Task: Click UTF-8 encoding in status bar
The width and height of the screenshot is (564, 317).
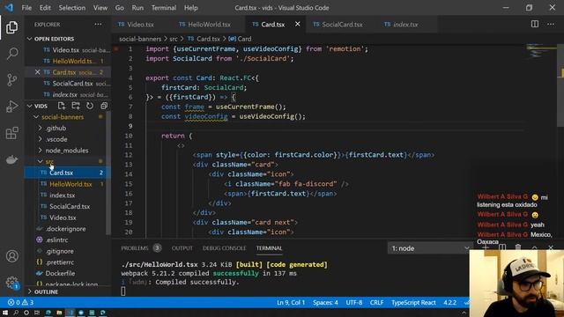Action: pyautogui.click(x=354, y=302)
